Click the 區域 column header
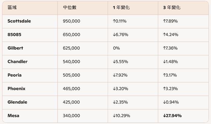The image size is (211, 124). pos(12,8)
